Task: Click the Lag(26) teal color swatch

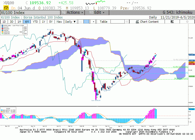Action: click(2, 30)
